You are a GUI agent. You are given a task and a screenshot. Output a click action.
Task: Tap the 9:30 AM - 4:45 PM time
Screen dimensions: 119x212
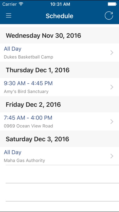[x=28, y=83]
